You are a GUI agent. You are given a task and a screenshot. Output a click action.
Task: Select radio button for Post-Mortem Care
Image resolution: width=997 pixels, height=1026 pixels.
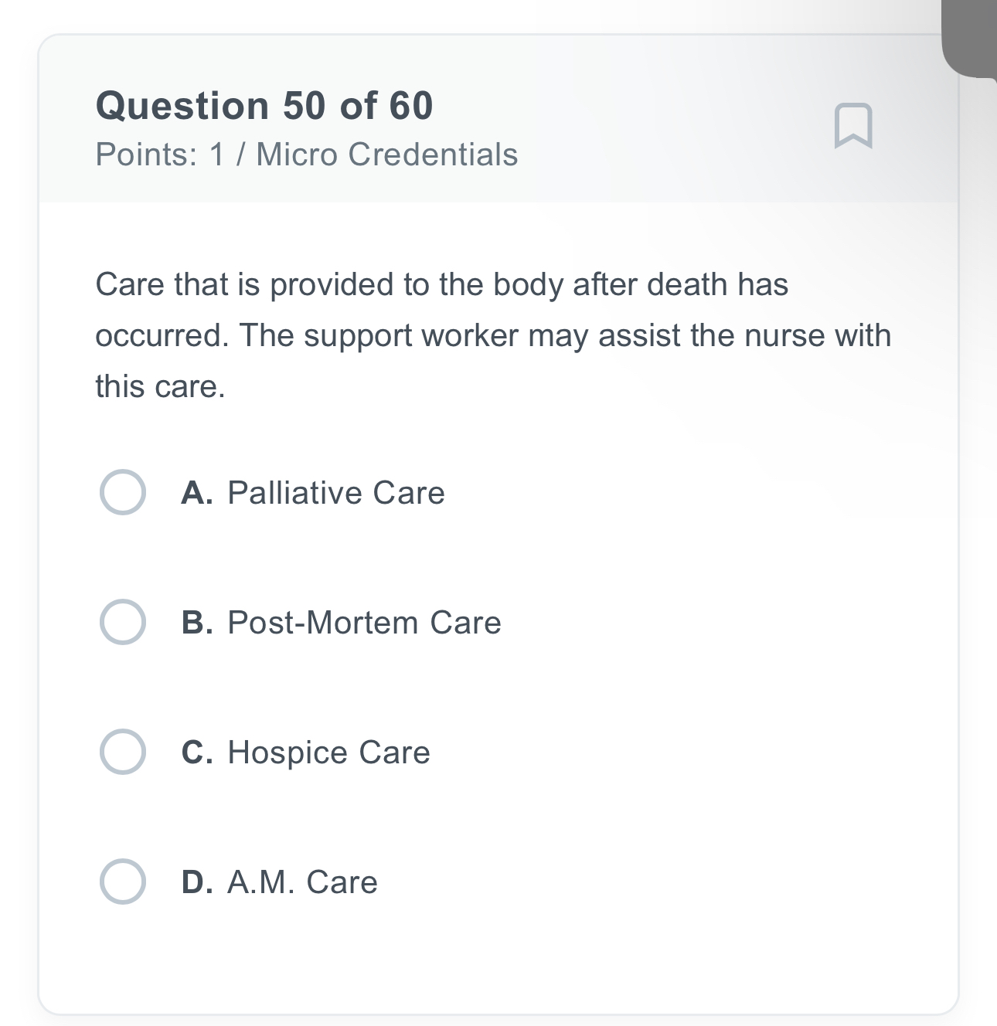tap(123, 622)
